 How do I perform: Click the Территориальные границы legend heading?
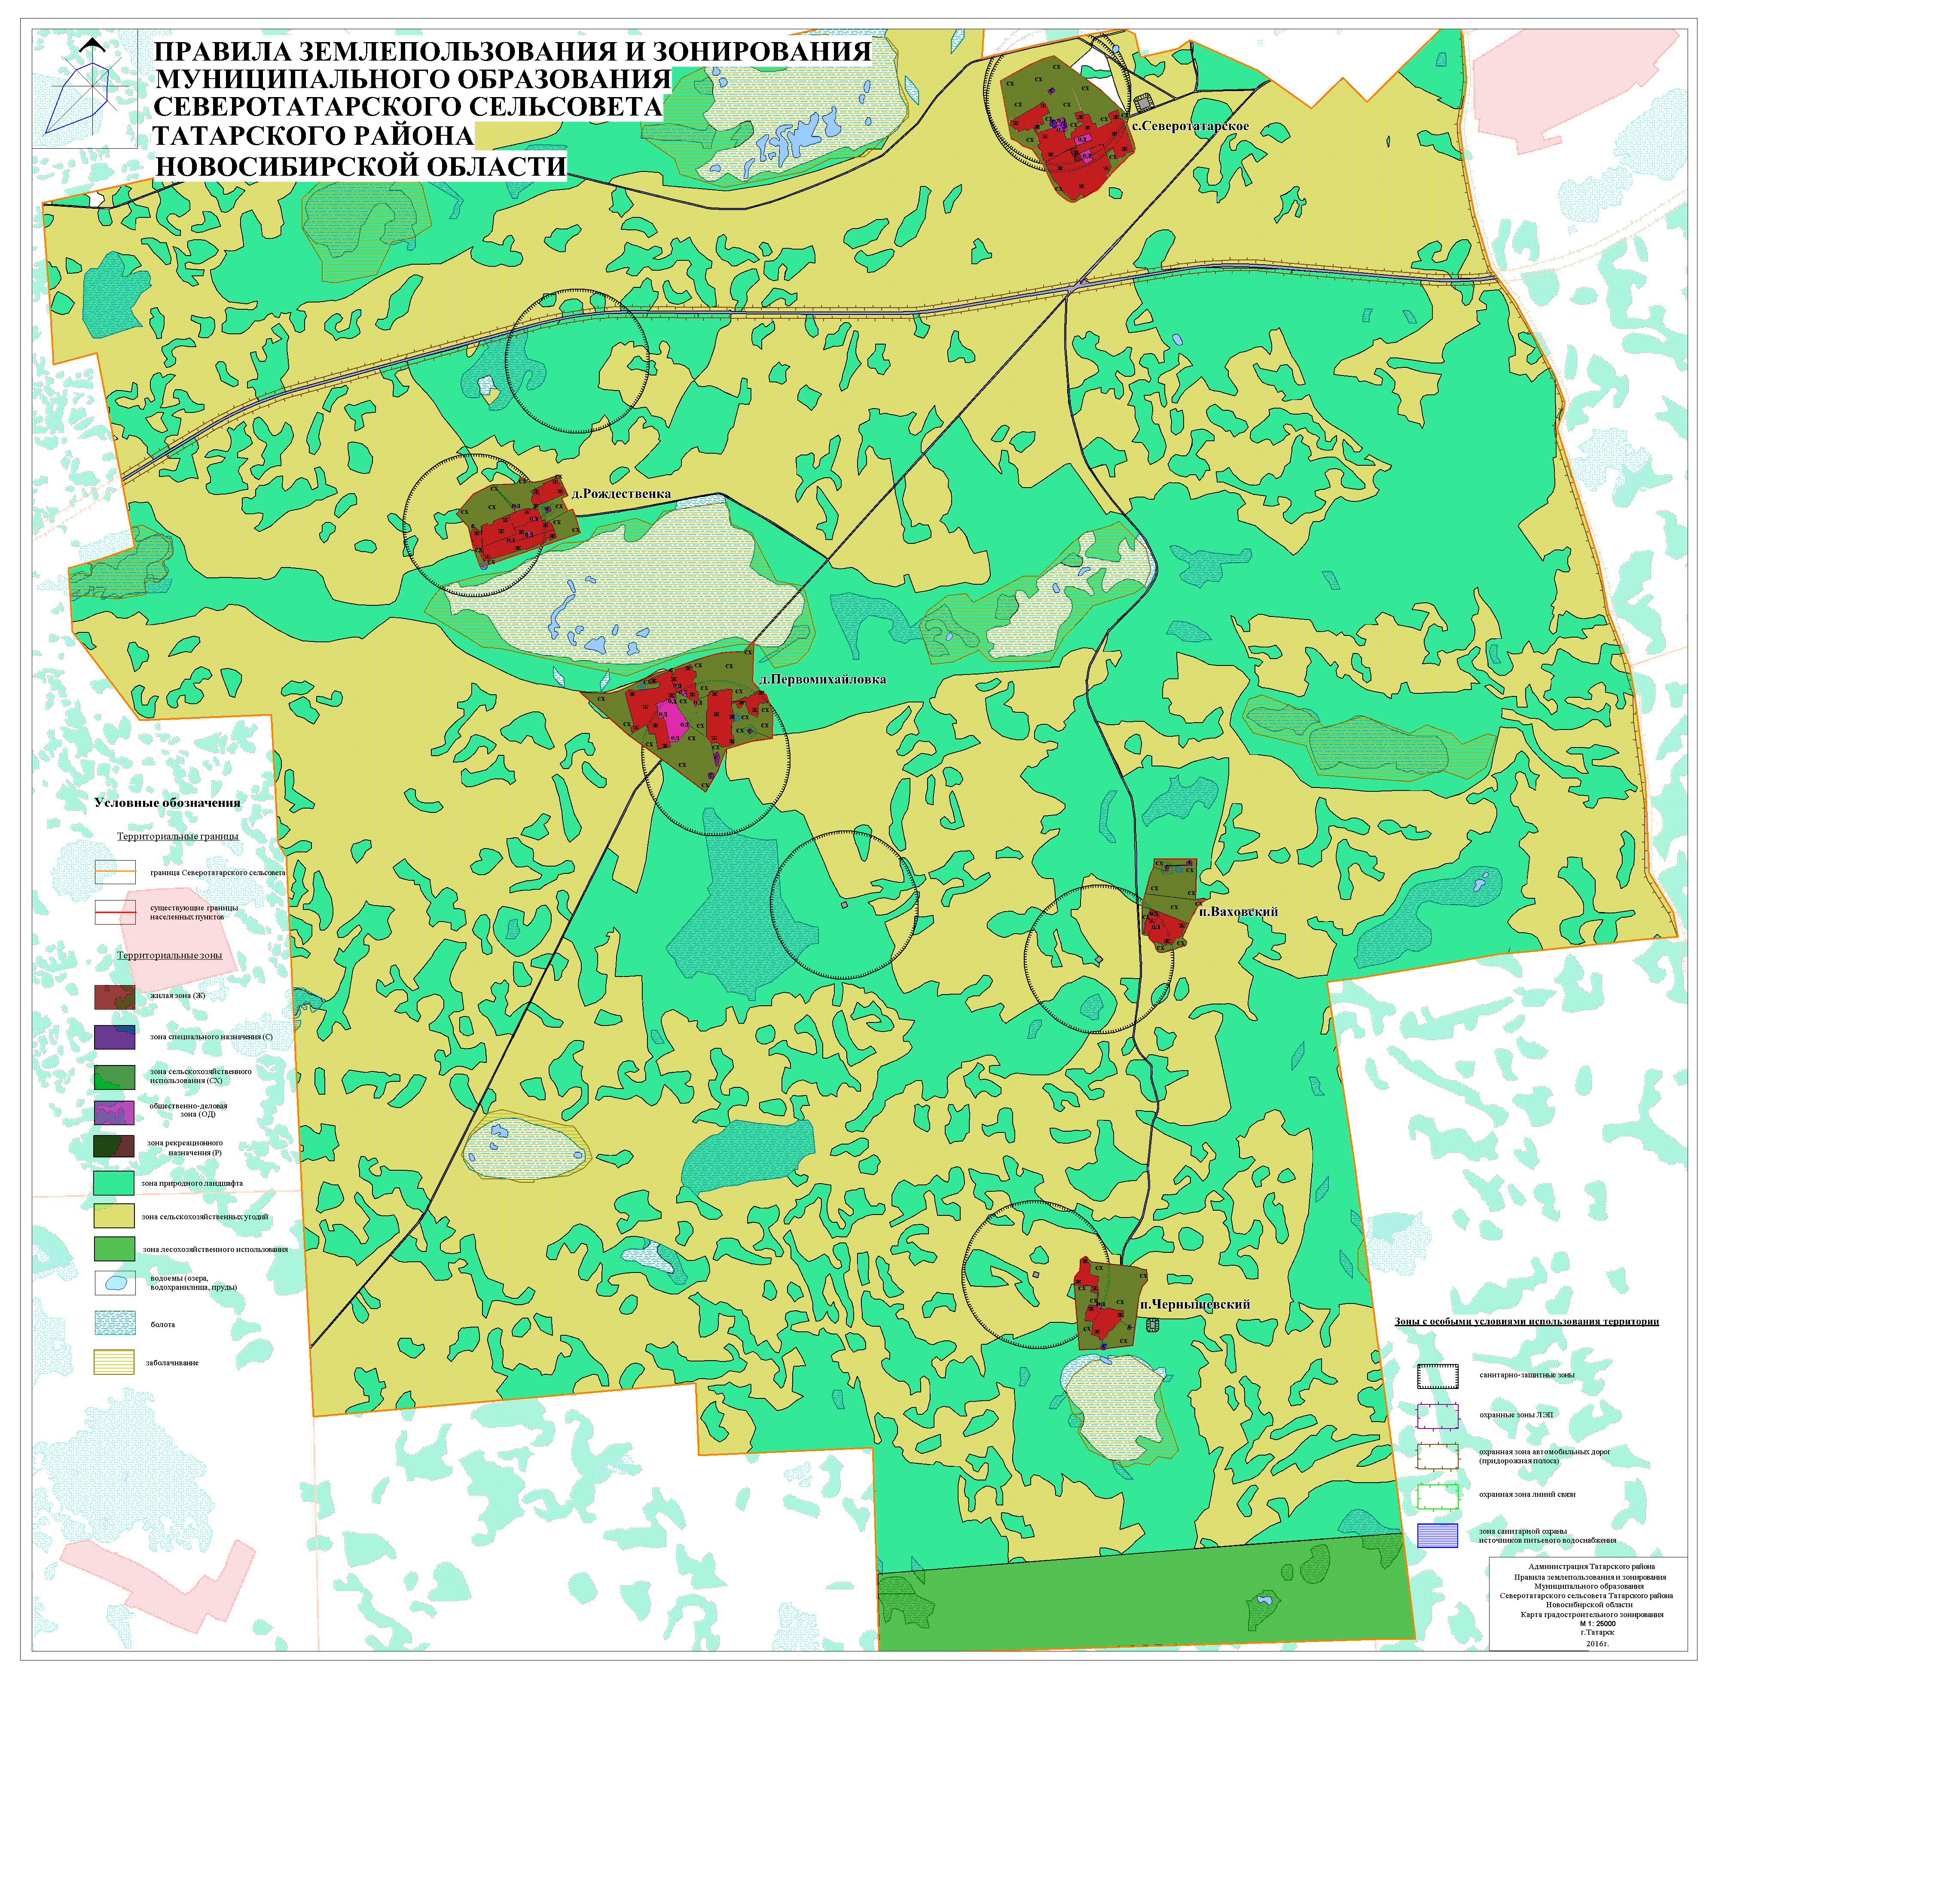[x=177, y=836]
